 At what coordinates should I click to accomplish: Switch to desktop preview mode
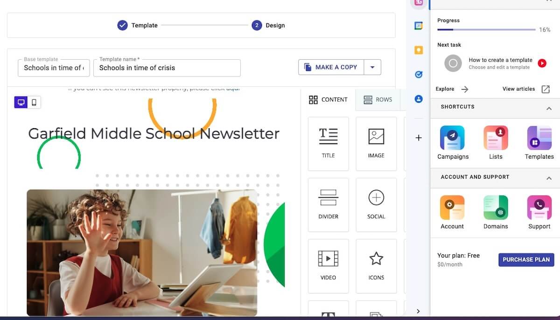21,102
